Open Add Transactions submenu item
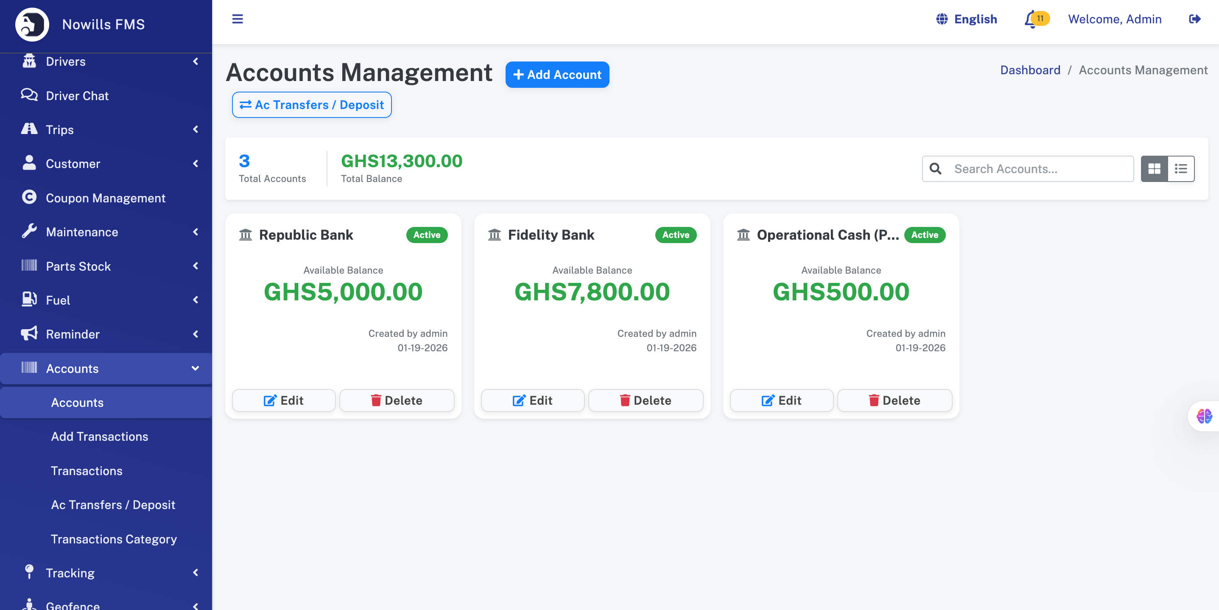Image resolution: width=1219 pixels, height=610 pixels. (99, 437)
